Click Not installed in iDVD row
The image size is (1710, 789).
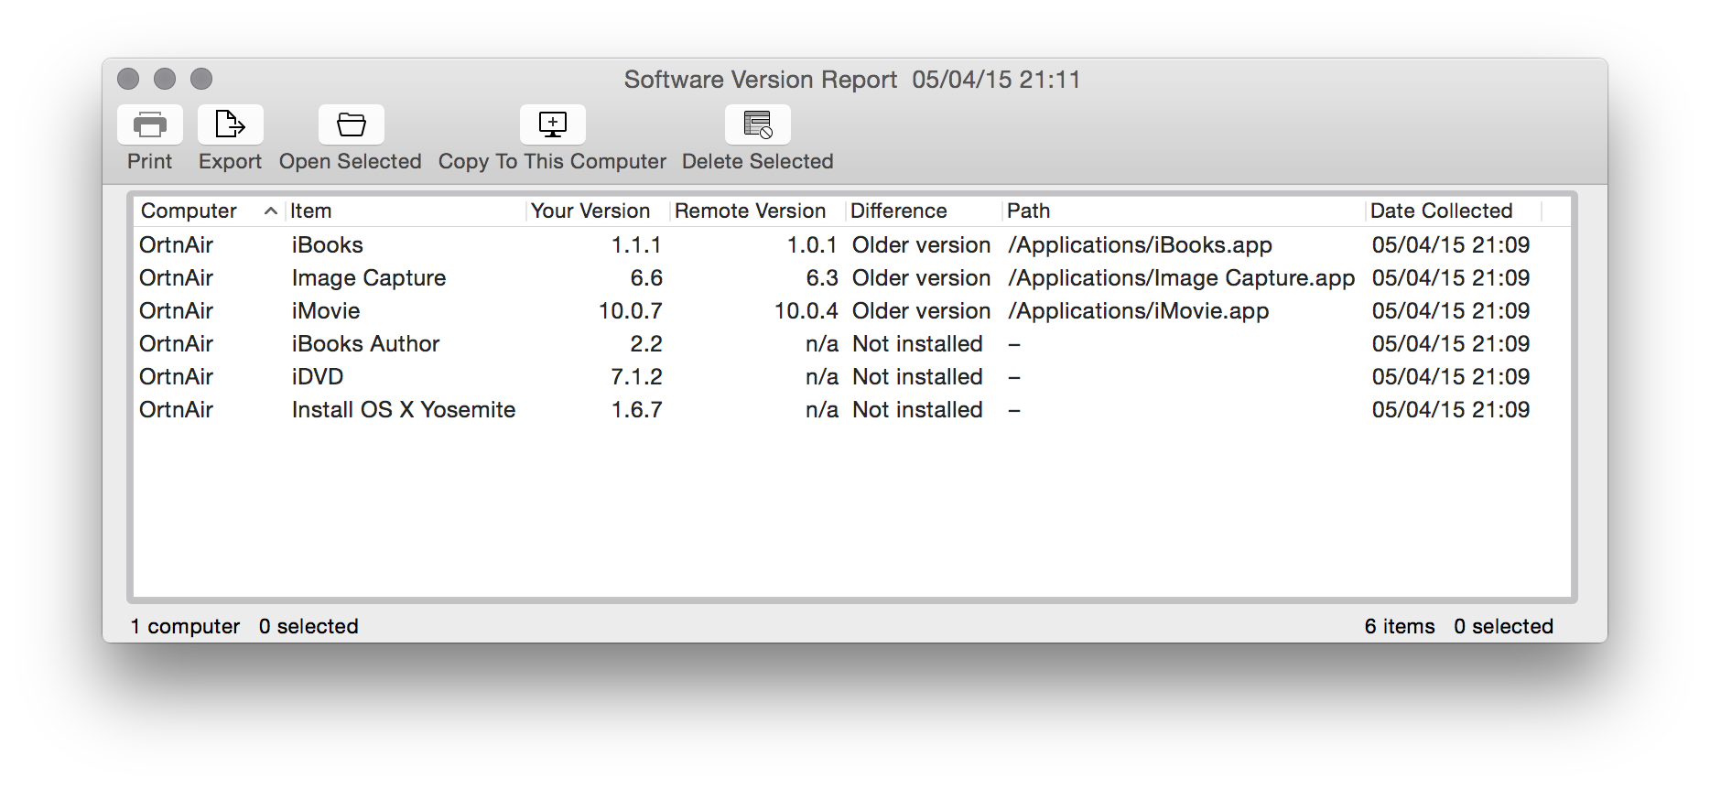click(917, 377)
